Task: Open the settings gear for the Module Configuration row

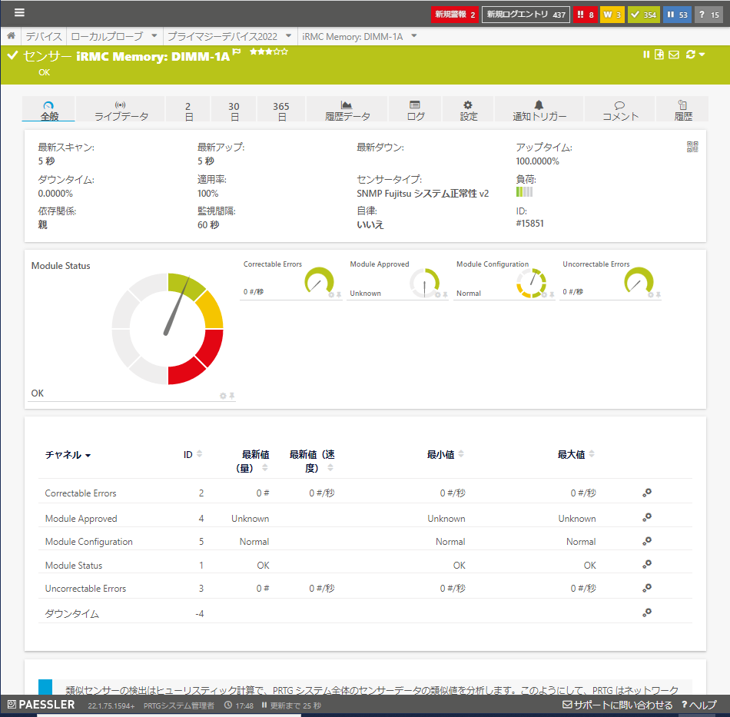Action: [647, 541]
